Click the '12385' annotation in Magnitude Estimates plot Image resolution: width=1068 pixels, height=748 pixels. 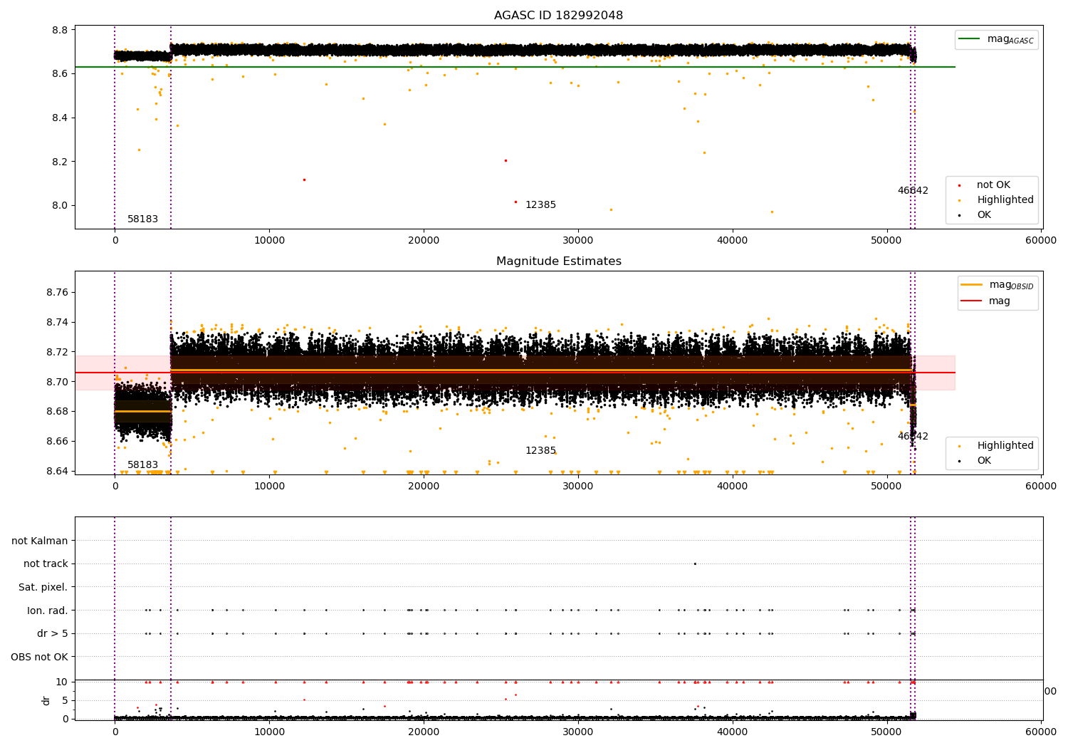click(540, 451)
